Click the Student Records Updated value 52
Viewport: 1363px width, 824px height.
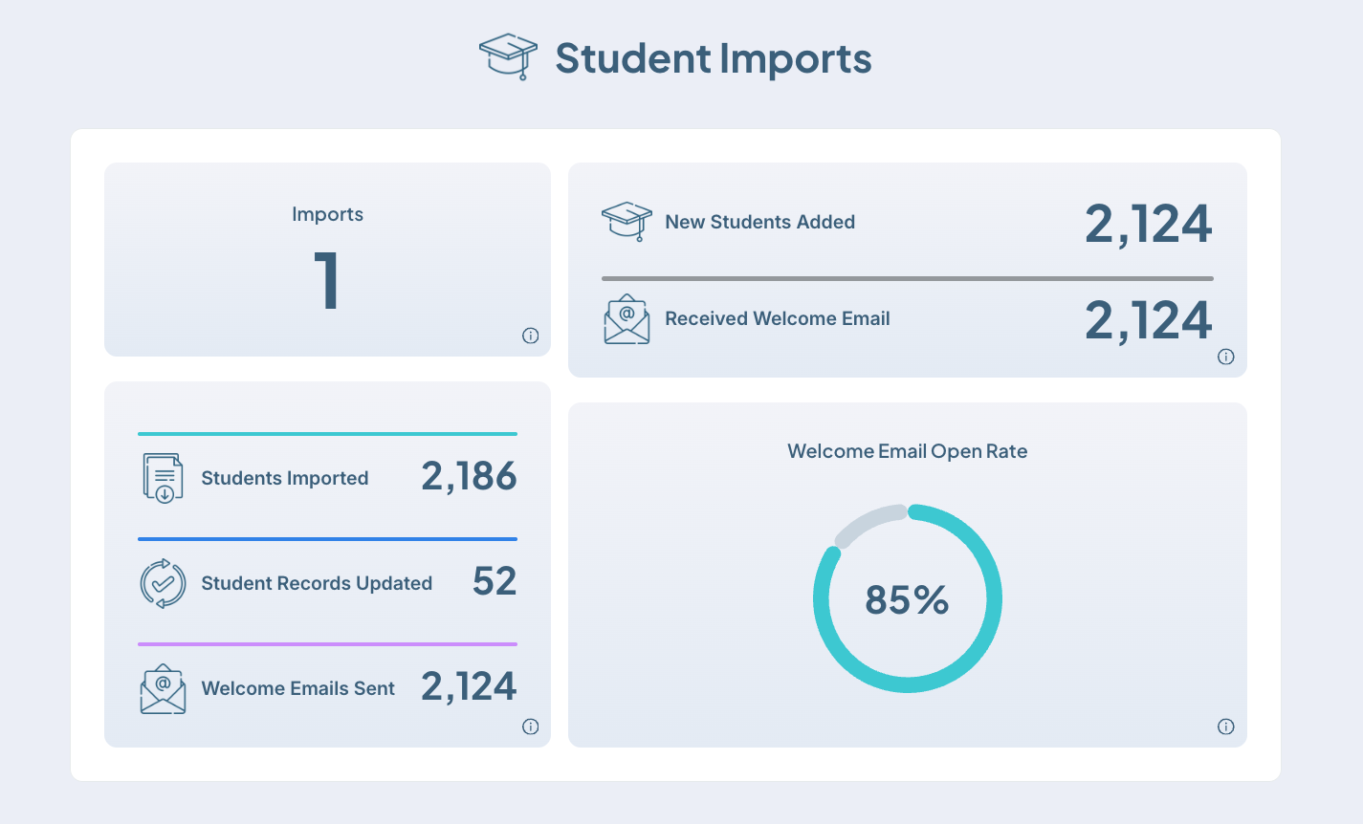tap(494, 581)
